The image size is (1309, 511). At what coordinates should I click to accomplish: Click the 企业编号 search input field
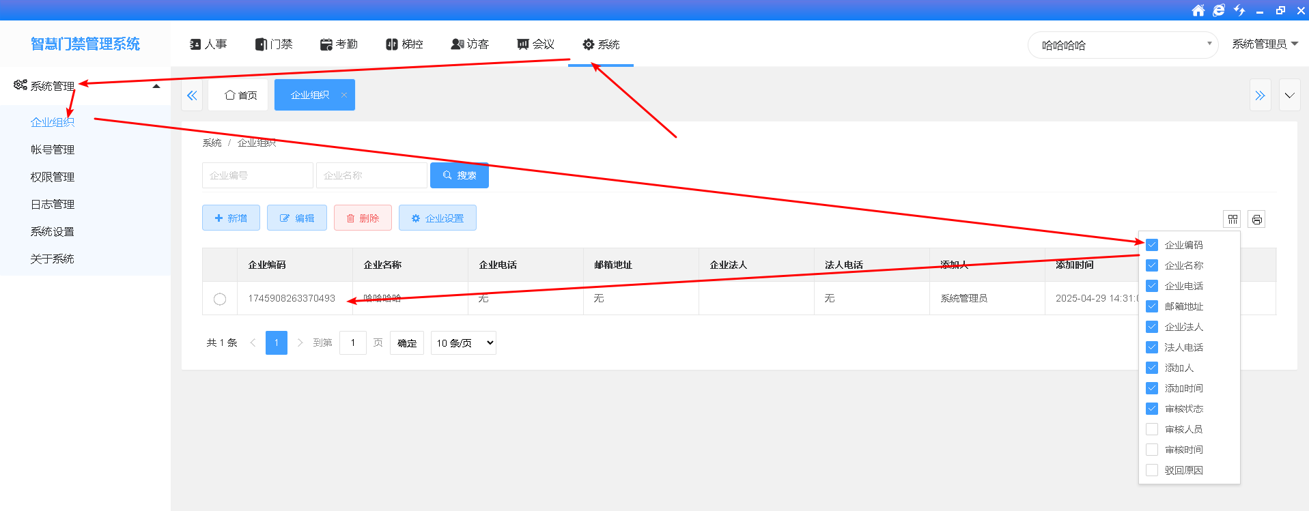click(257, 175)
